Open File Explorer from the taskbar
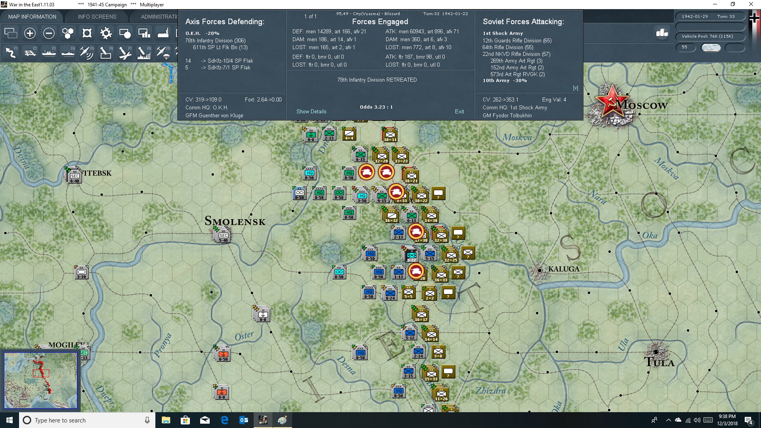 166,420
